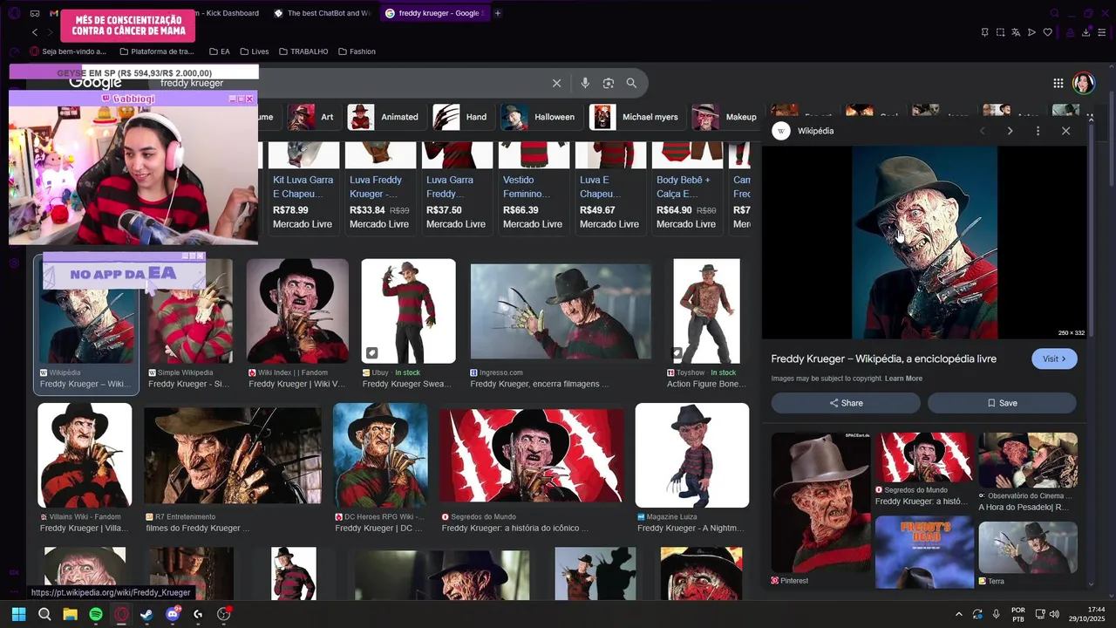Open the Google account profile avatar
The width and height of the screenshot is (1116, 628).
[x=1084, y=83]
